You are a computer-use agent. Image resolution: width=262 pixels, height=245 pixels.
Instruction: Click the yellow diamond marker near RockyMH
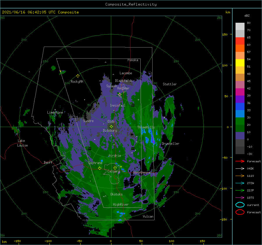pos(78,76)
